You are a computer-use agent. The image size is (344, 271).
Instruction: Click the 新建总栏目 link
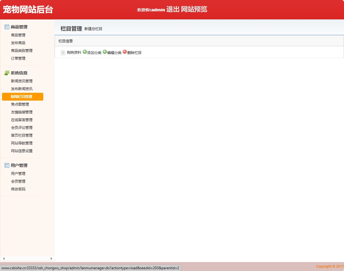[93, 29]
